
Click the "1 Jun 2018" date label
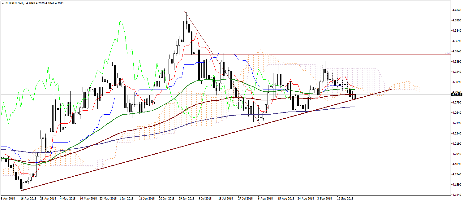click(x=126, y=198)
